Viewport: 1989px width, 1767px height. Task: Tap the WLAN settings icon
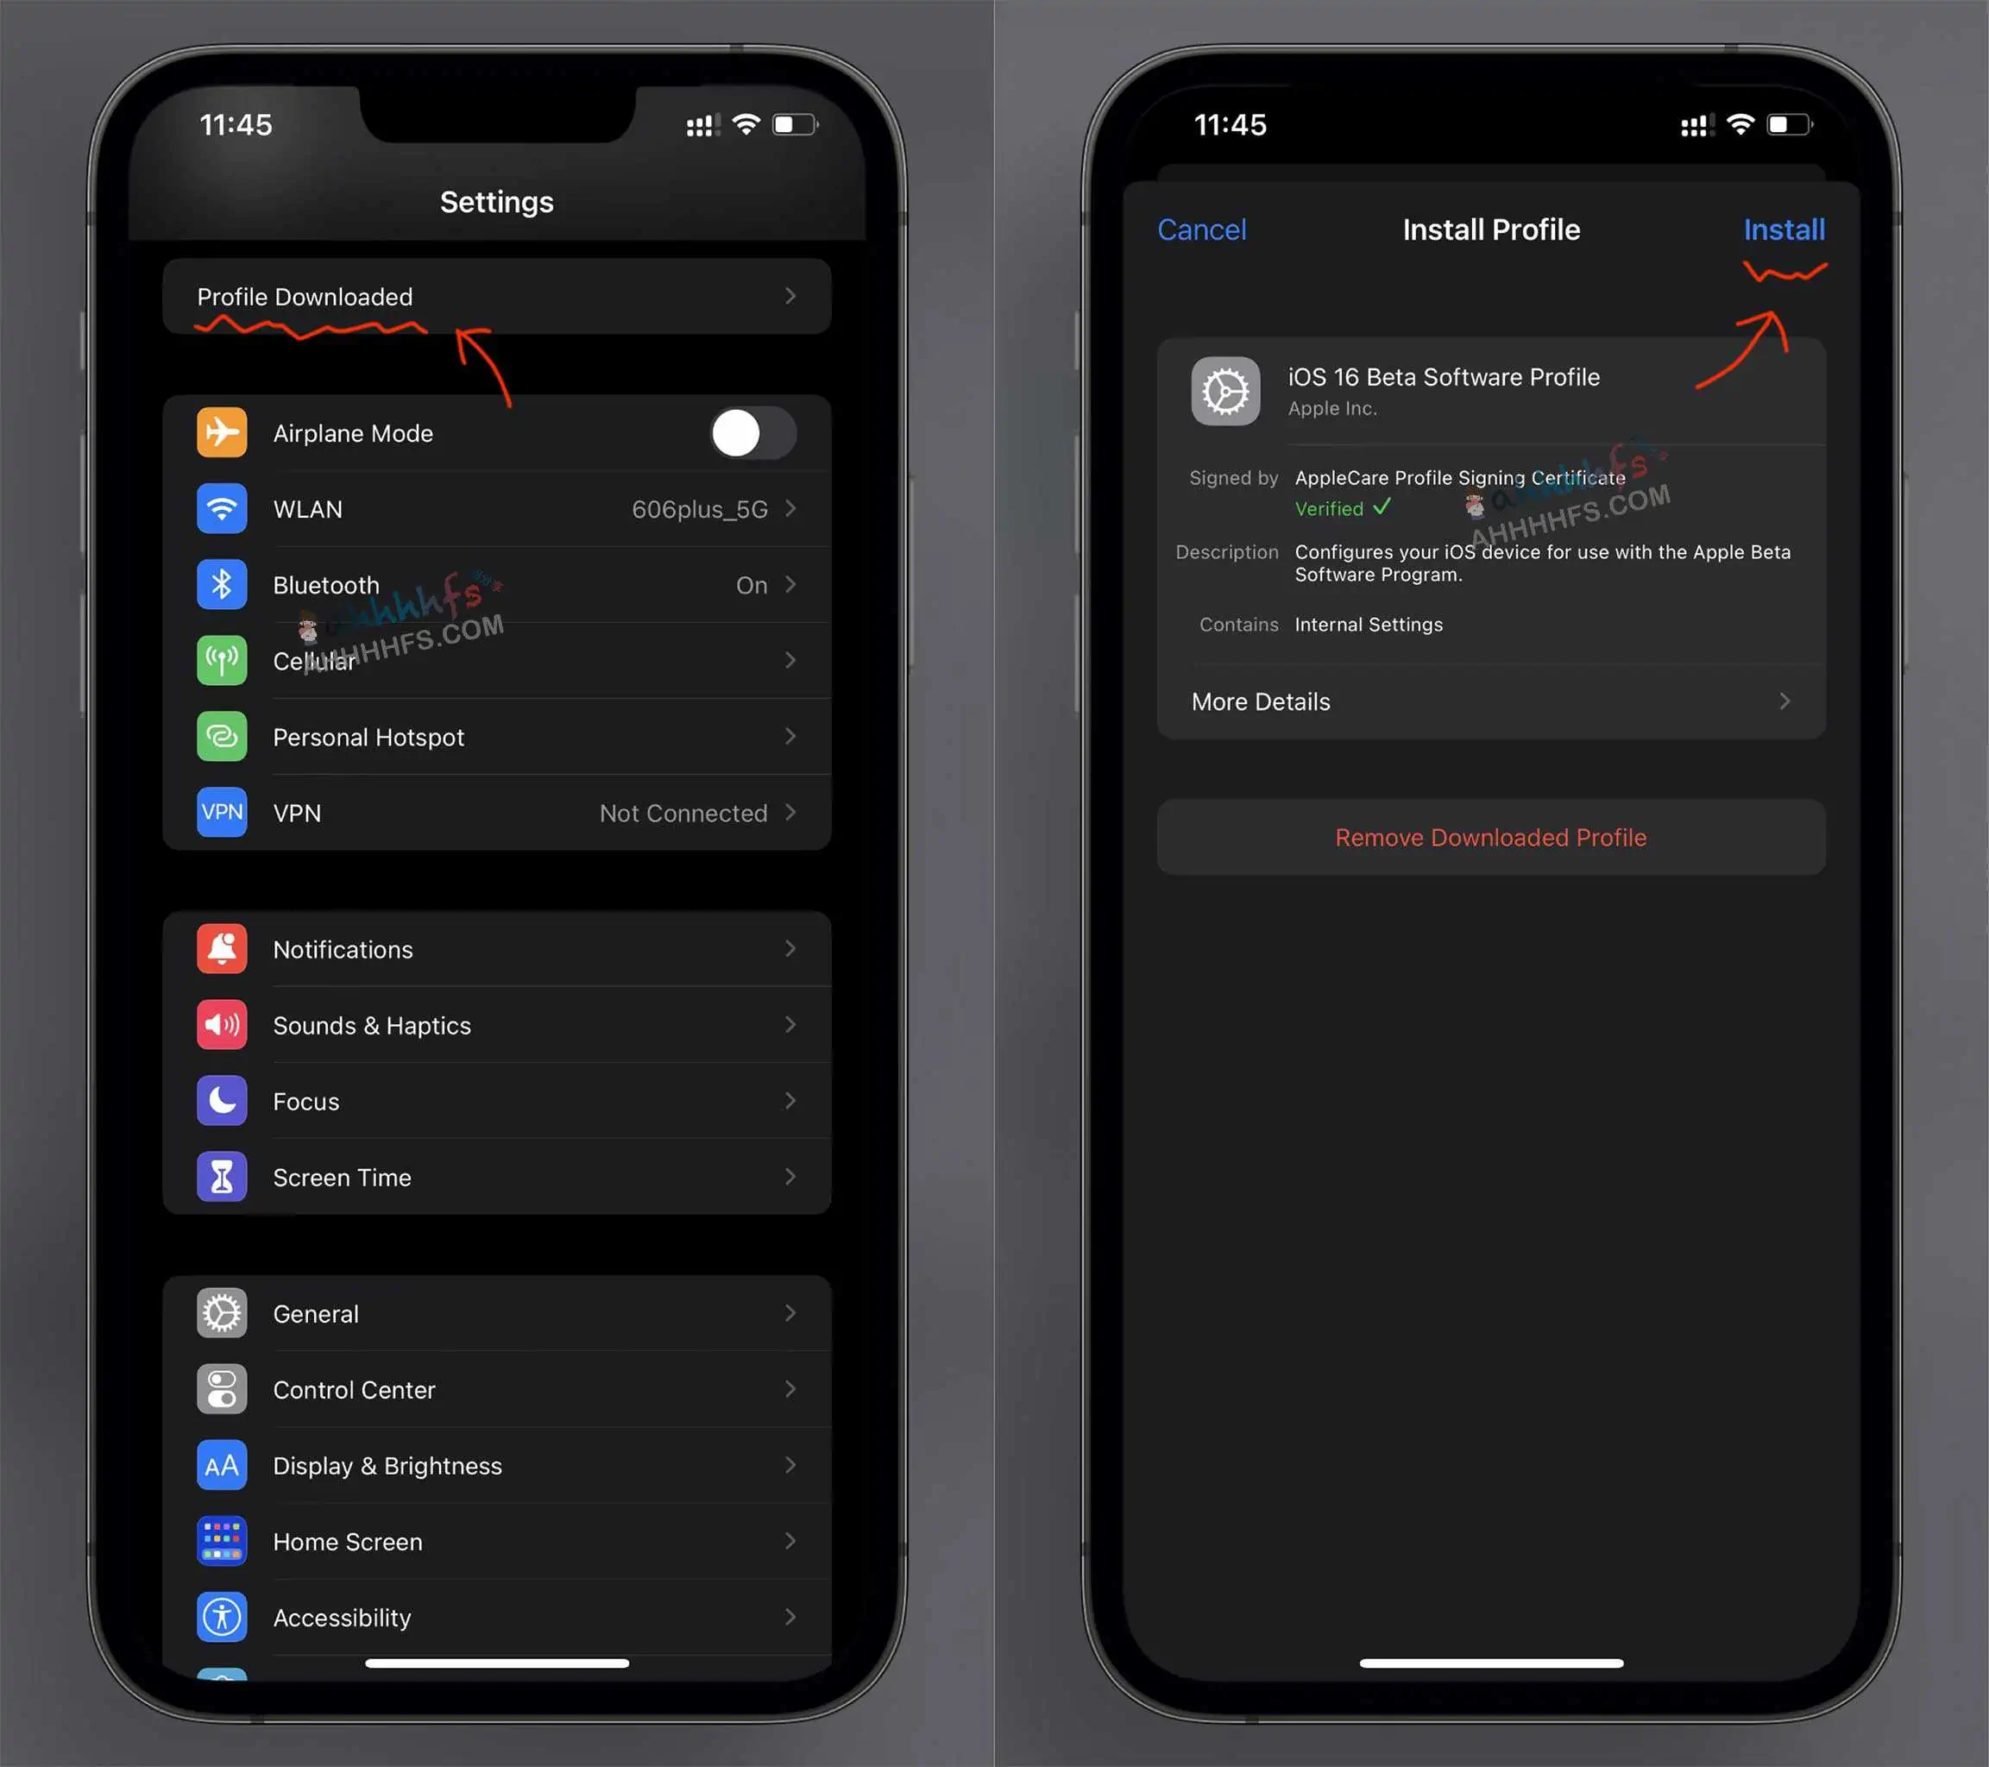click(x=222, y=508)
